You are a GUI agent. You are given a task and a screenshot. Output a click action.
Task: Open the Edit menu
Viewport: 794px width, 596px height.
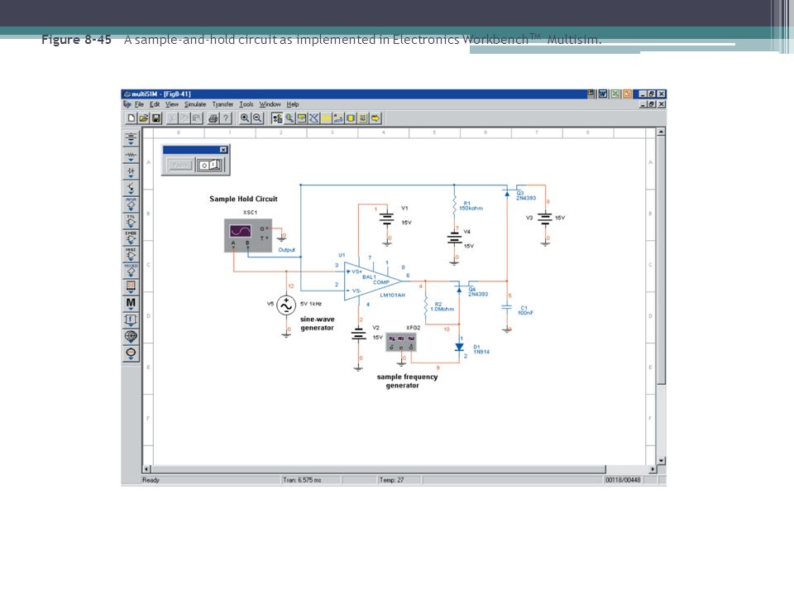tap(155, 104)
